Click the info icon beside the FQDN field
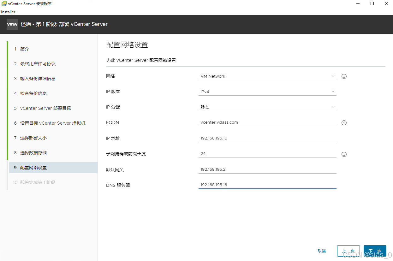The width and height of the screenshot is (393, 261). [x=344, y=123]
